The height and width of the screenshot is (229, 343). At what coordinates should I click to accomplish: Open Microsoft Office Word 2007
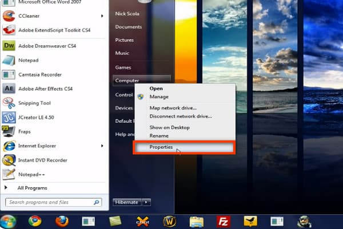pyautogui.click(x=53, y=3)
